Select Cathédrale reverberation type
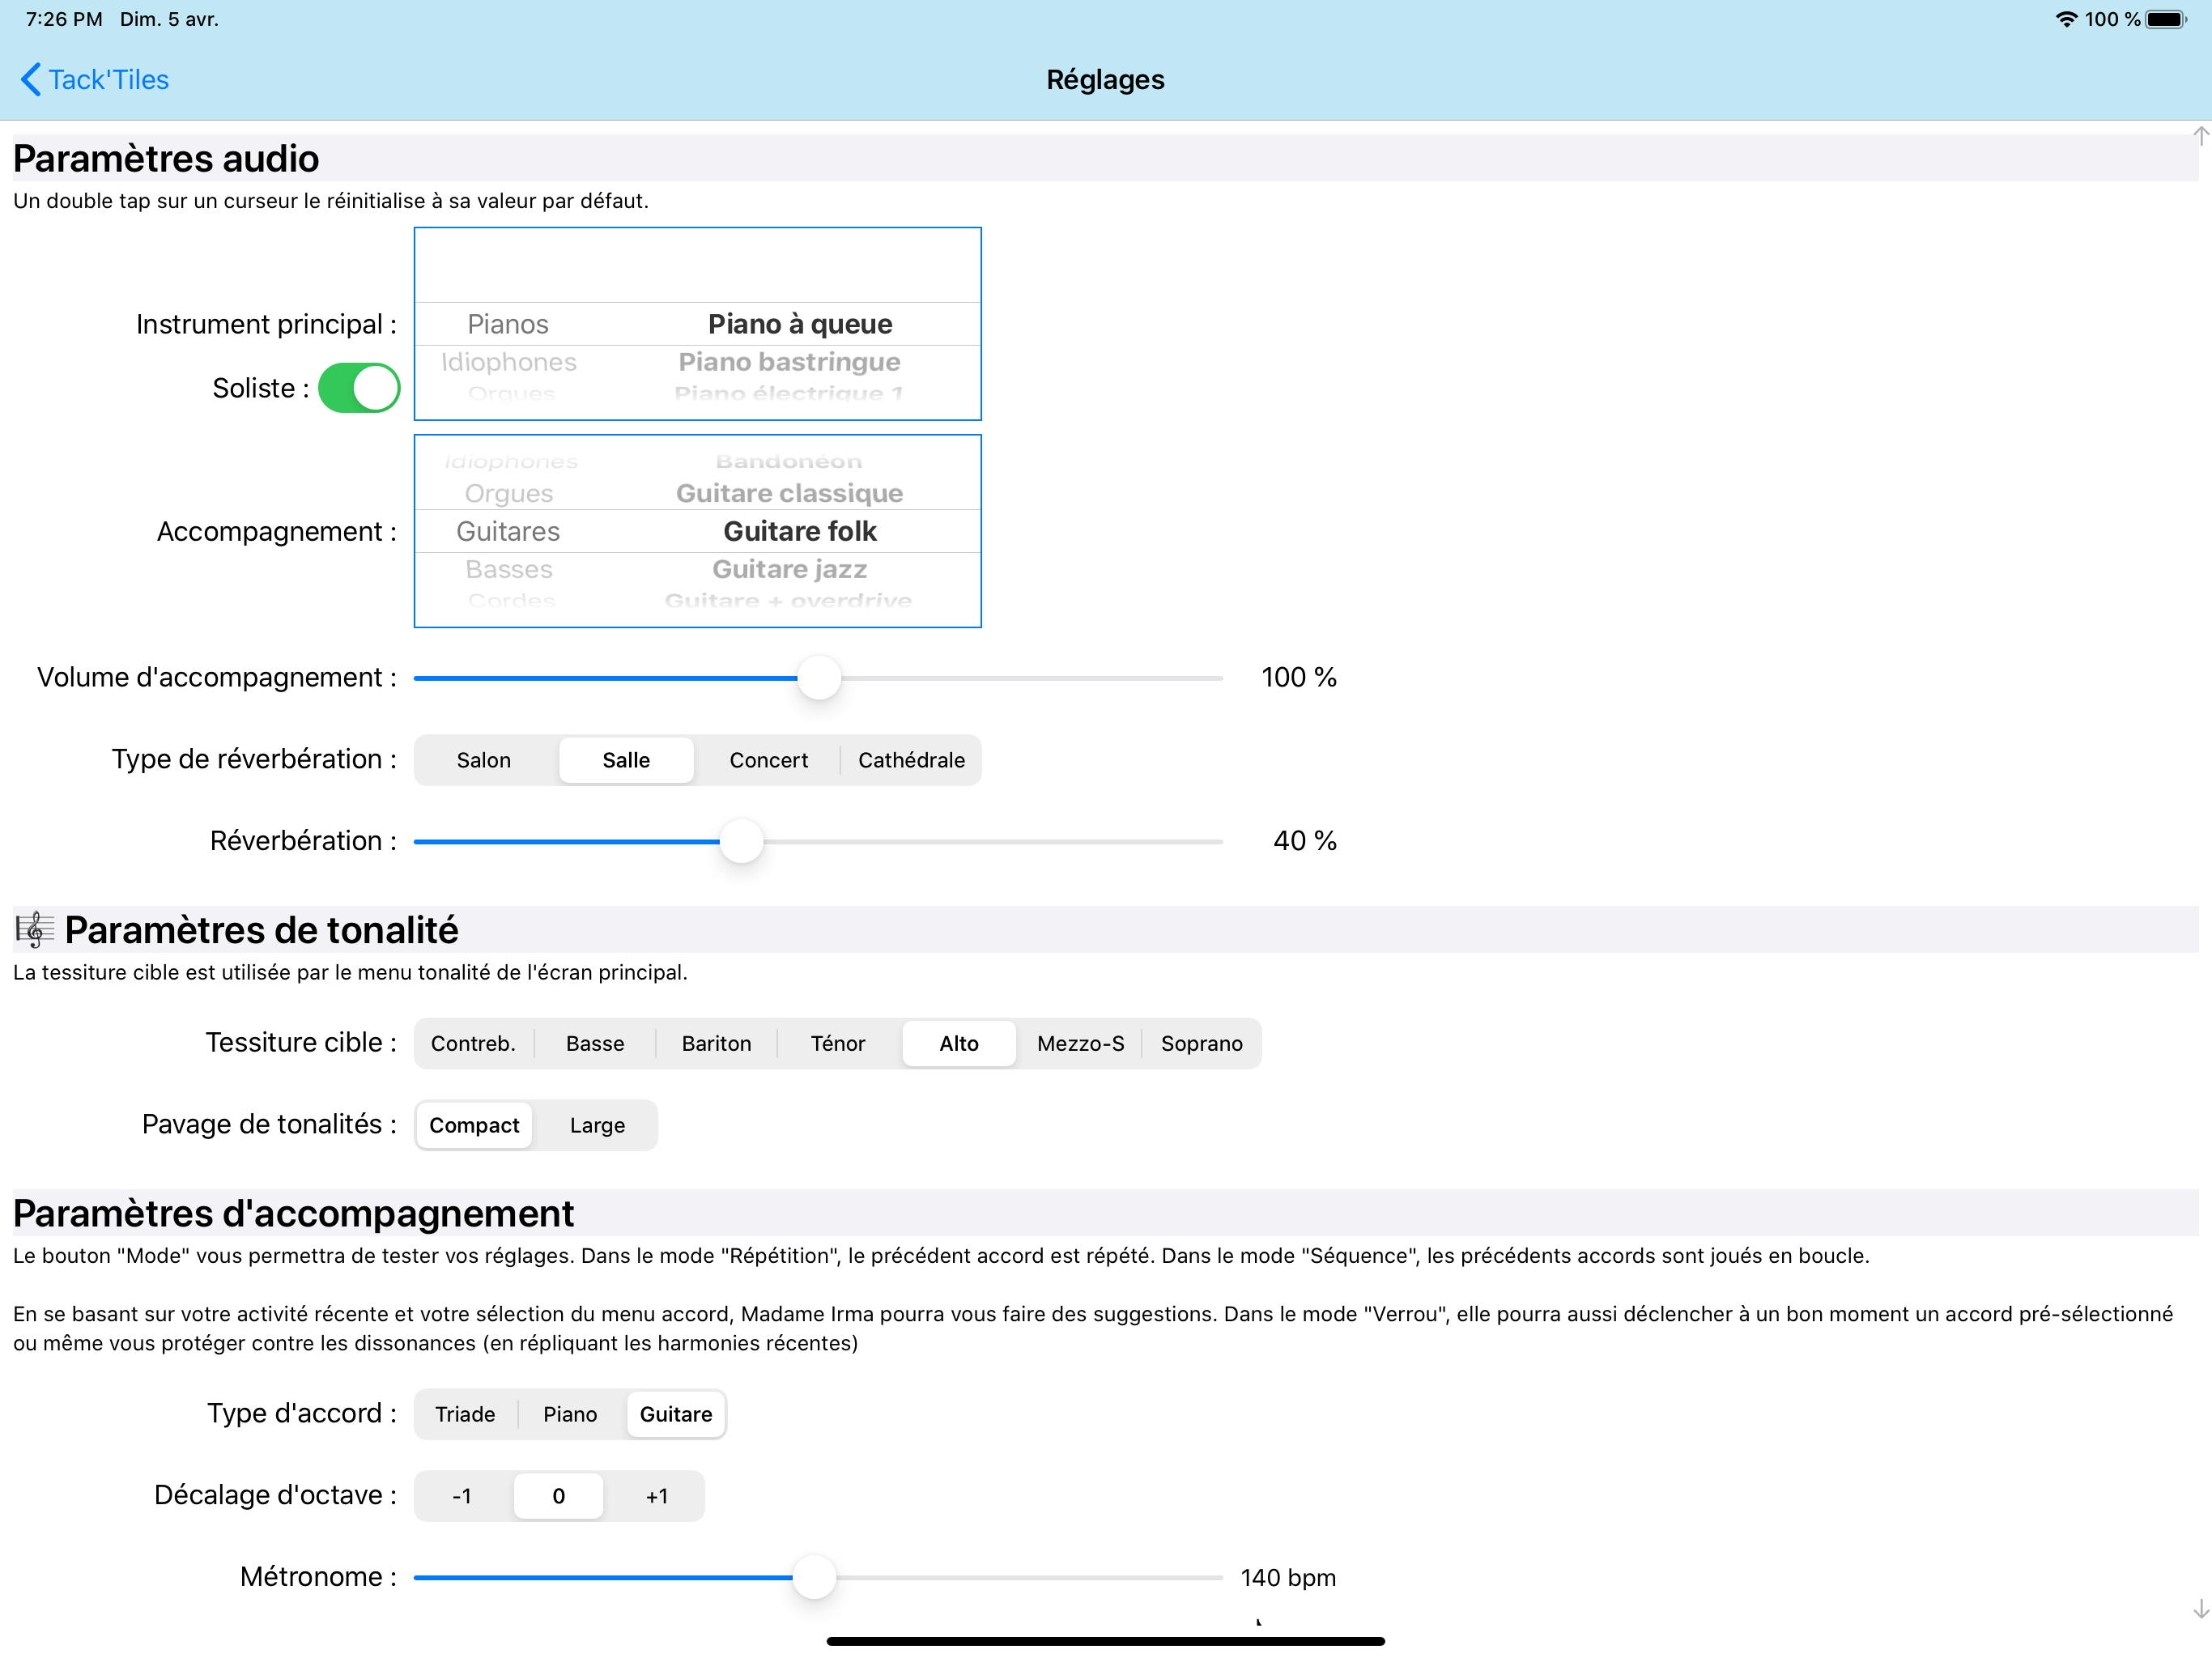 (x=910, y=760)
